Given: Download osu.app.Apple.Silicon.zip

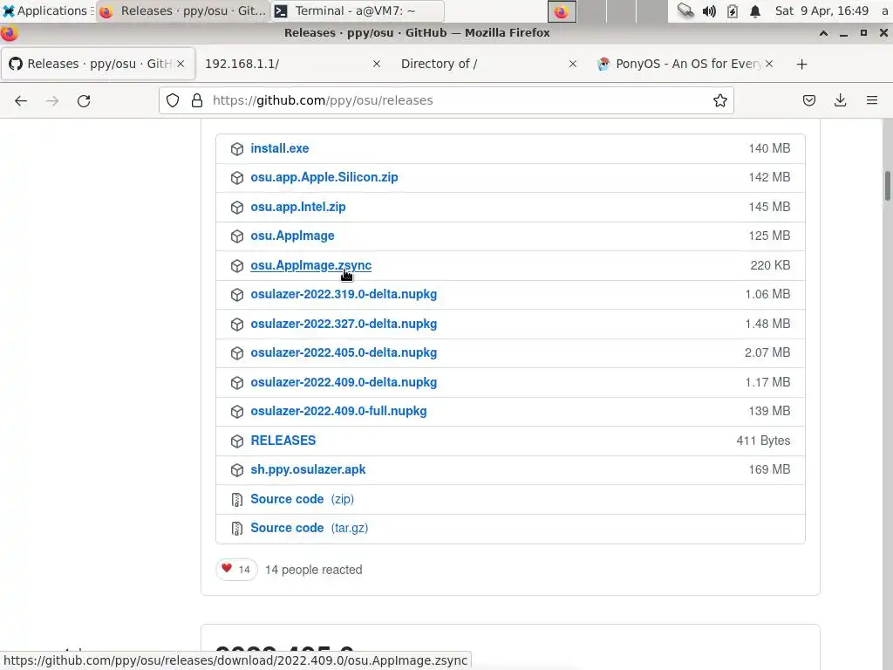Looking at the screenshot, I should (x=324, y=177).
